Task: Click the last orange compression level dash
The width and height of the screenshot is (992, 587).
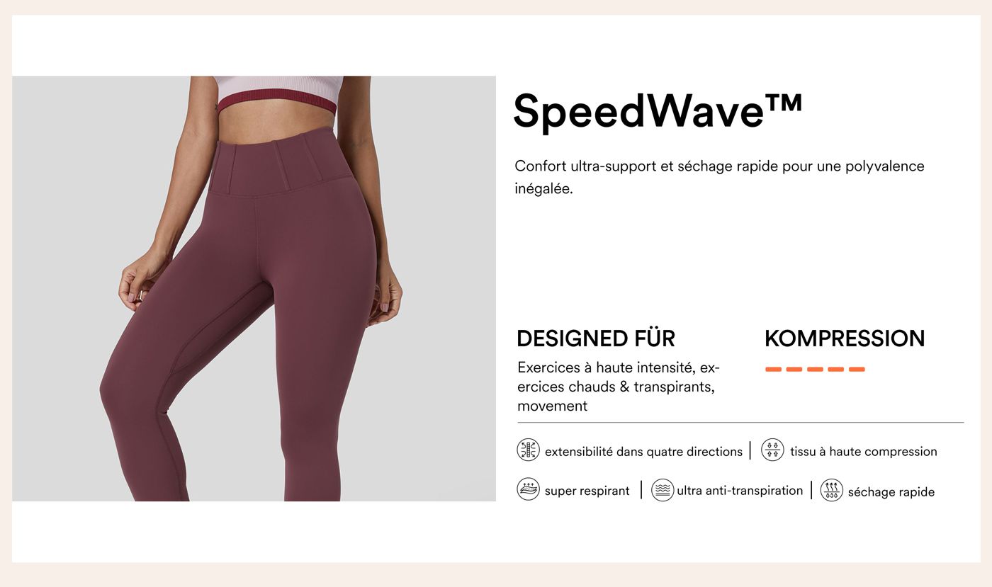Action: (x=857, y=369)
